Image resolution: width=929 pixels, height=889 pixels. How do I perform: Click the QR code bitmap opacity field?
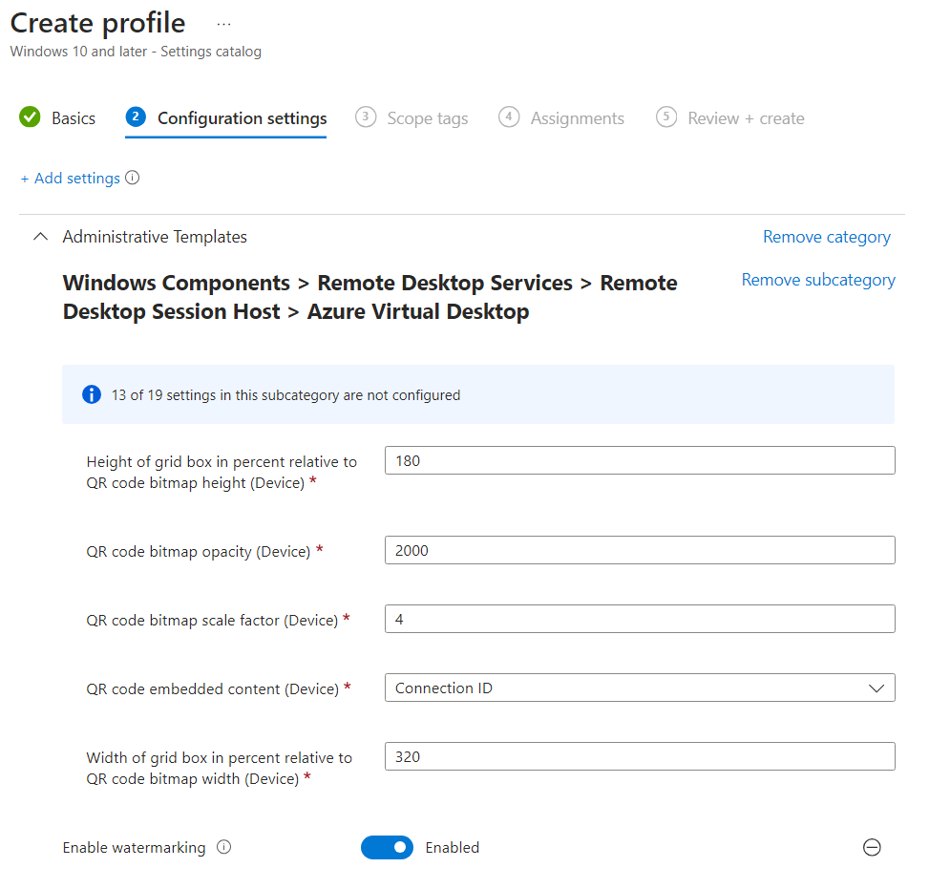[x=640, y=550]
